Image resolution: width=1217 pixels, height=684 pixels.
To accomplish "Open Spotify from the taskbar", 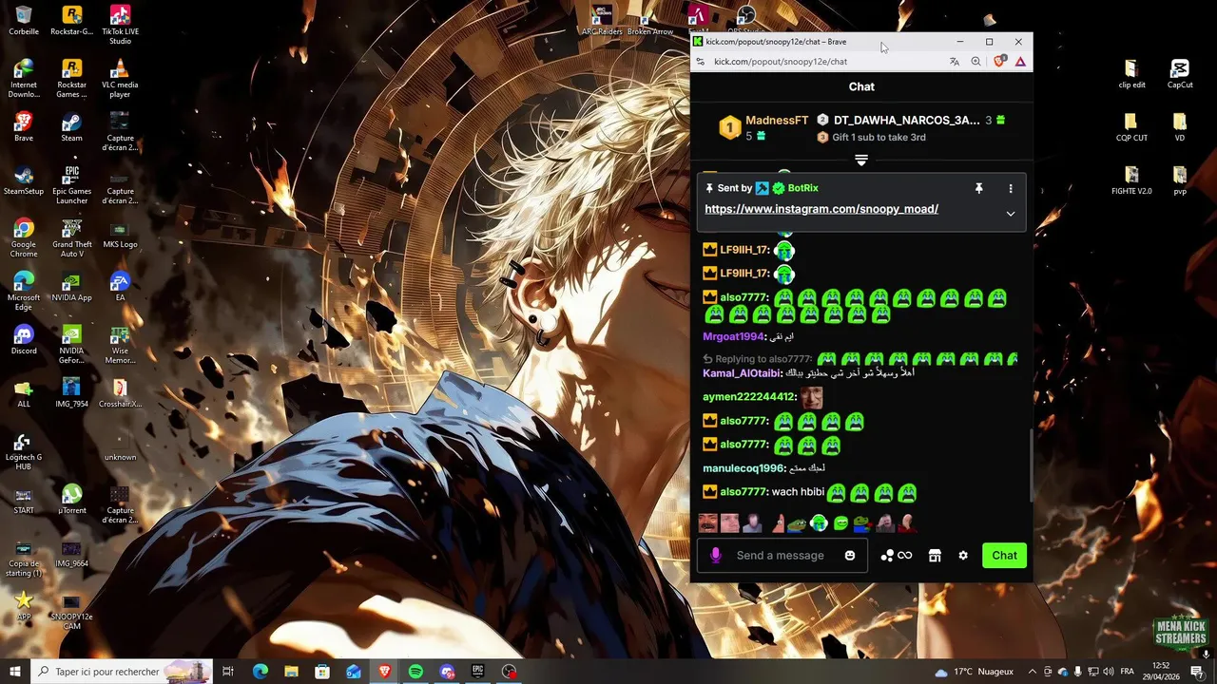I will [415, 672].
